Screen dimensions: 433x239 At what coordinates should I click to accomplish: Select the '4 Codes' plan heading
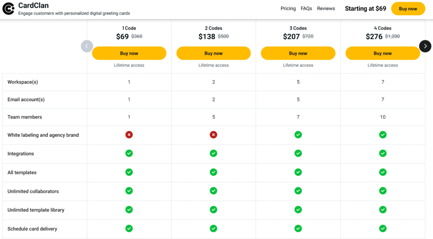[382, 28]
